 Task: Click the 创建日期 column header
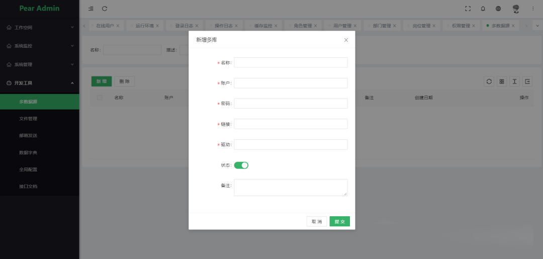click(423, 98)
